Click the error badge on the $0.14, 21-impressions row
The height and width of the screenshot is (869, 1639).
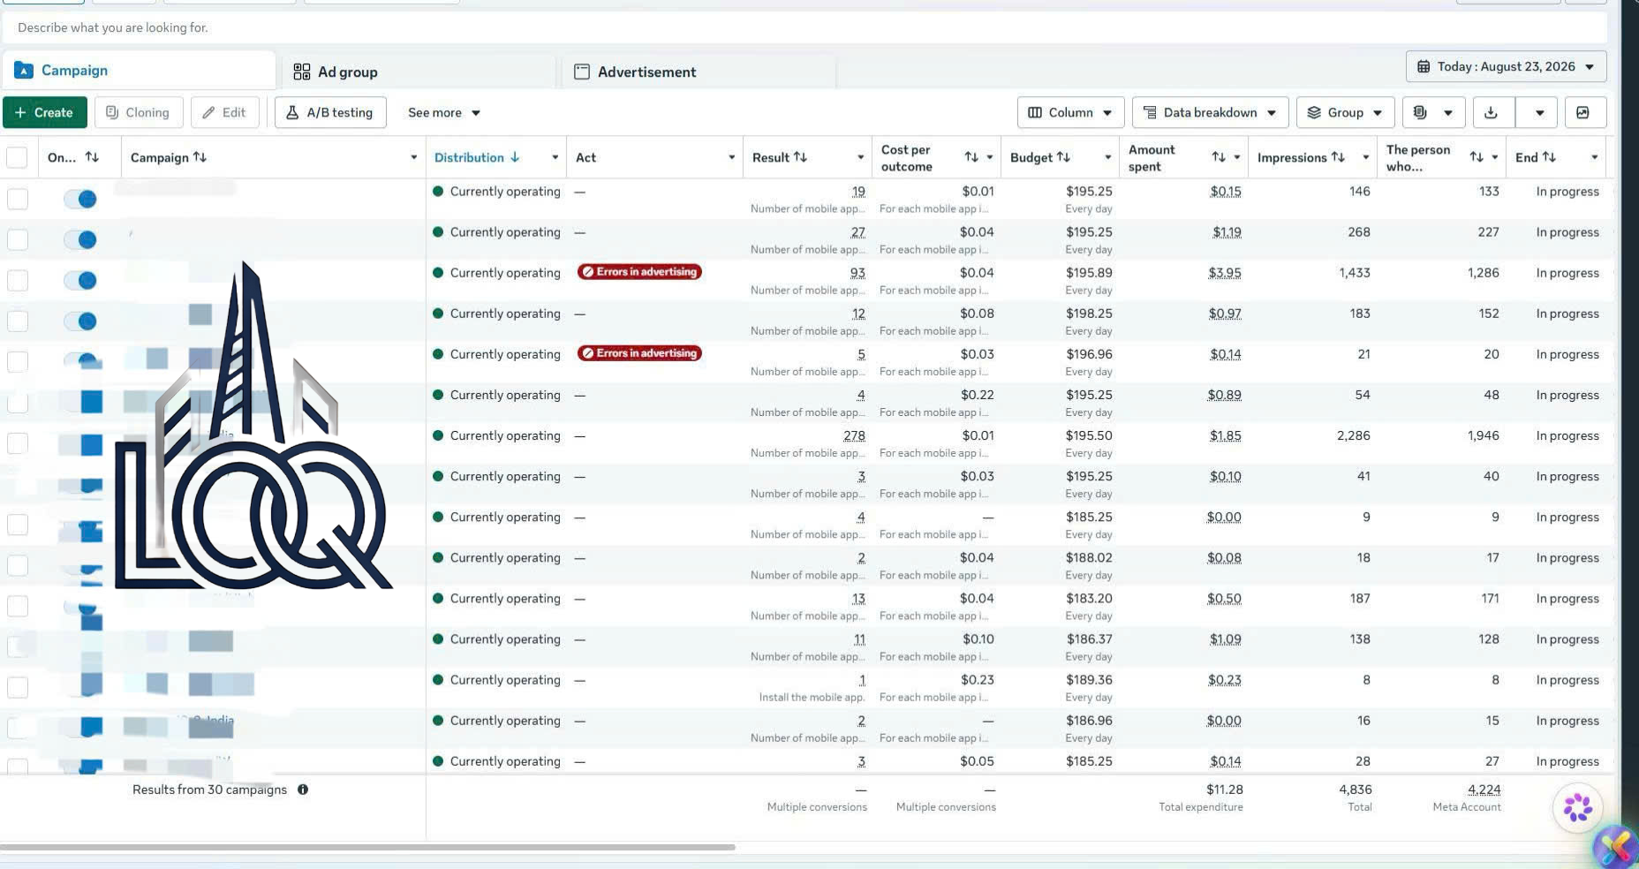tap(639, 353)
